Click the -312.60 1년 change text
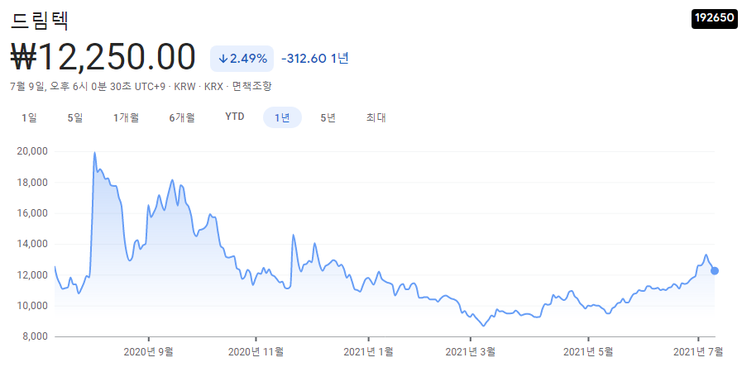This screenshot has width=742, height=367. pos(314,59)
